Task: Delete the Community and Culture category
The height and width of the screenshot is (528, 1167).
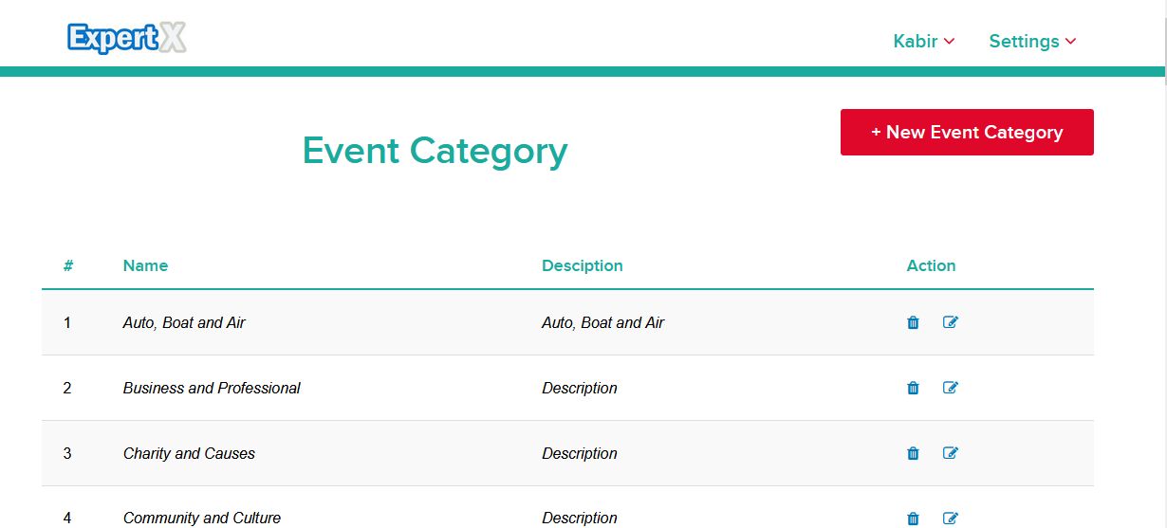Action: pyautogui.click(x=913, y=518)
